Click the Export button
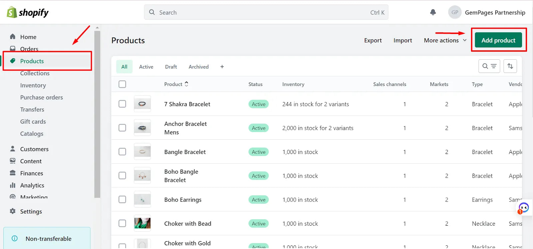 (373, 40)
